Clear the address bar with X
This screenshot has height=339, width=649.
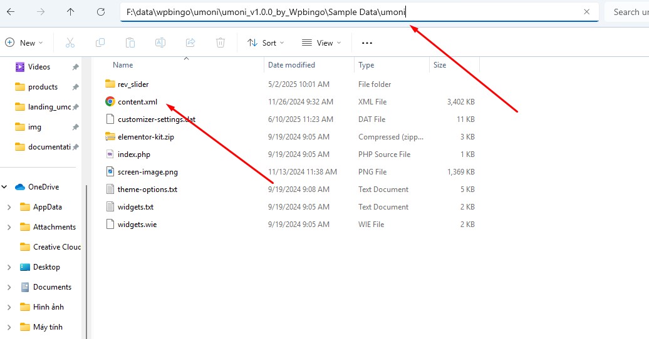point(586,12)
